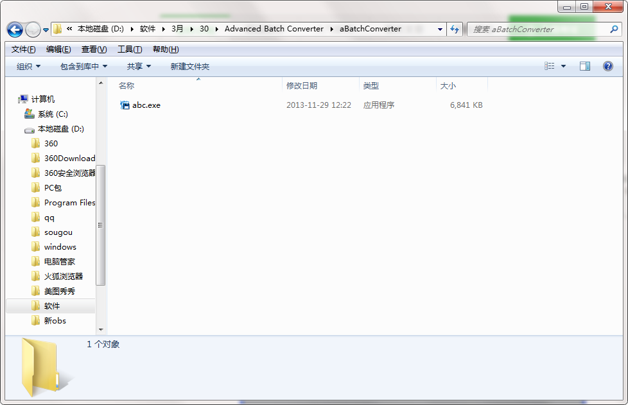Image resolution: width=628 pixels, height=405 pixels.
Task: Click the 应用程序 type cell
Action: [379, 105]
